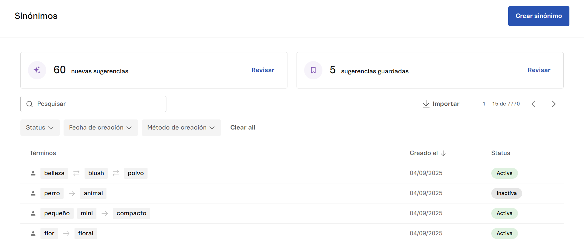
Task: Review the 5 sugerencias guardadas
Action: (539, 70)
